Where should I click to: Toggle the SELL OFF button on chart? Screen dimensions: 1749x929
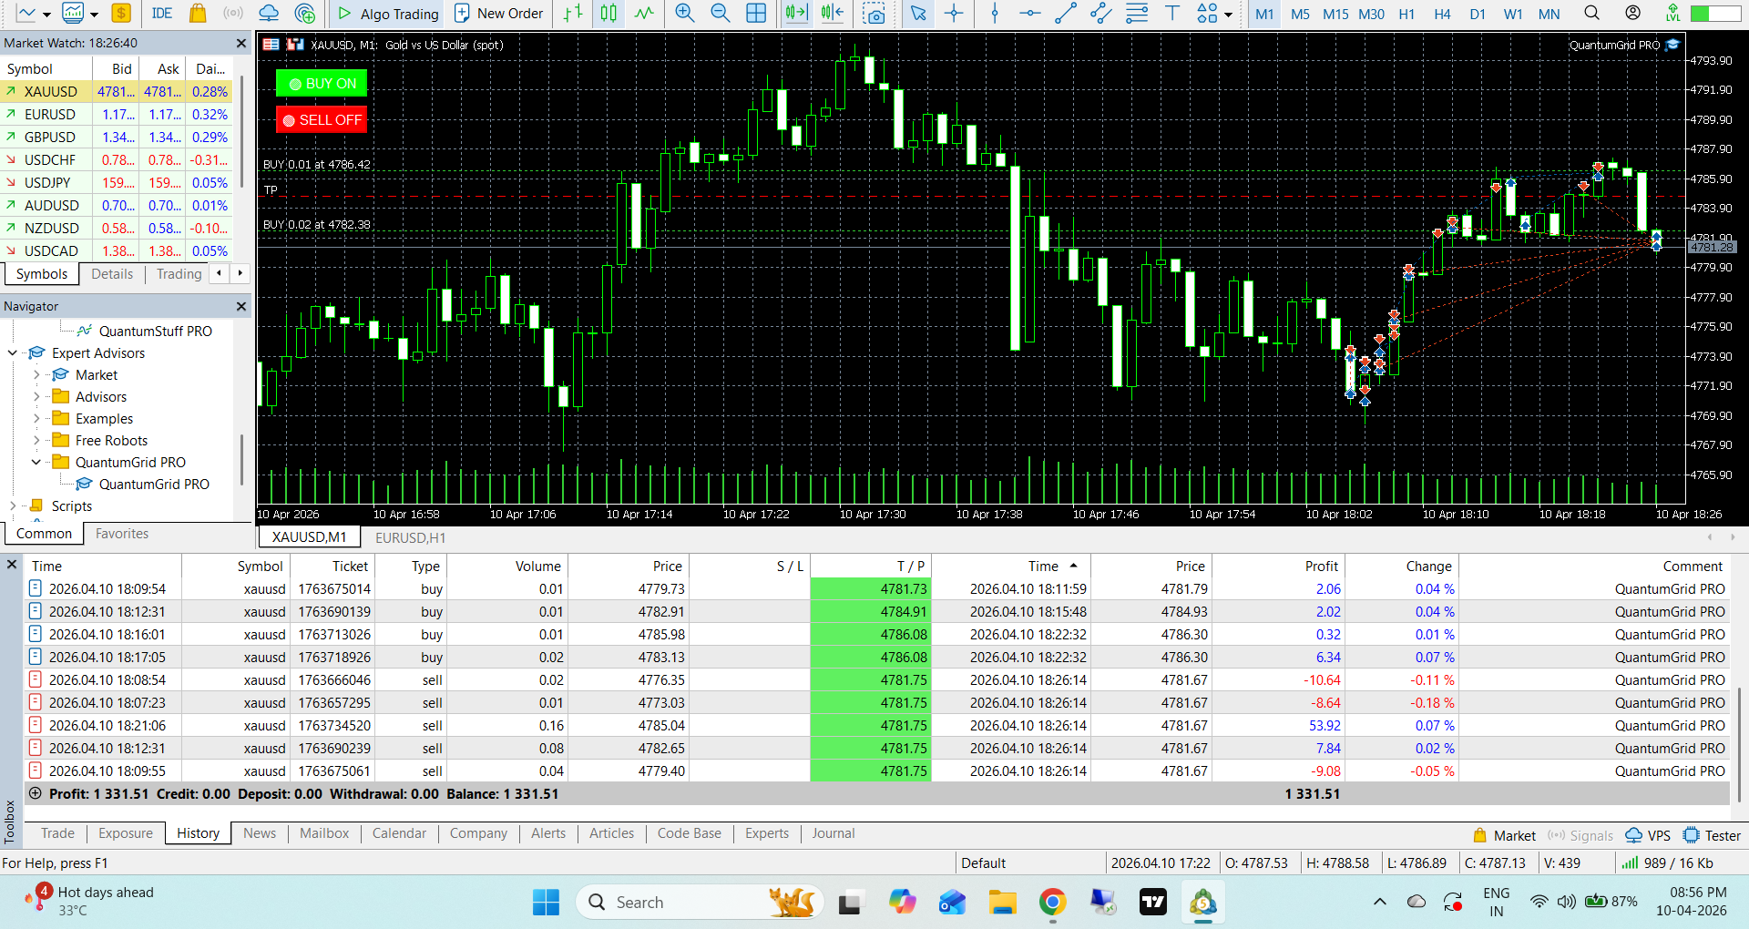coord(322,120)
